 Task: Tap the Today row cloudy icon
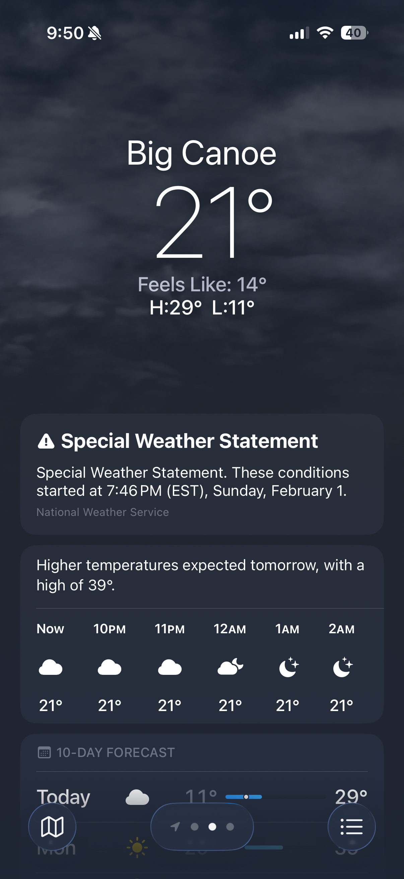pyautogui.click(x=137, y=797)
